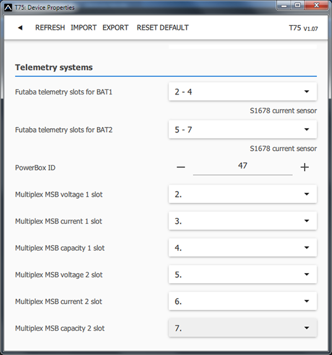Maximize the Device Properties window
This screenshot has height=355, width=332.
tap(297, 6)
